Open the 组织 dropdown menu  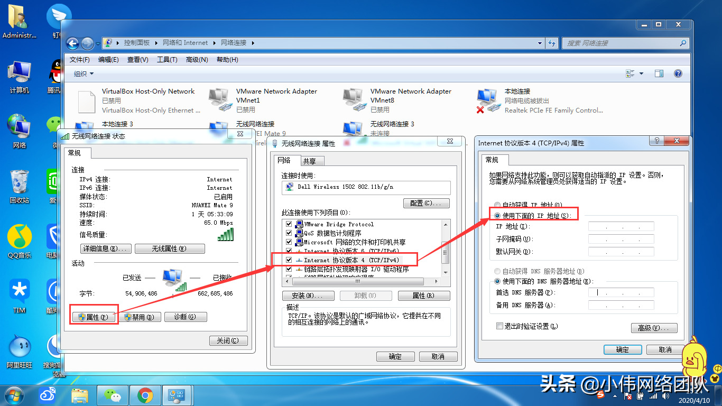coord(84,74)
